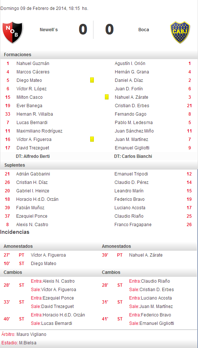Click yellow card icon beside Víctor A. Figueroa
The image size is (198, 348).
tap(92, 139)
